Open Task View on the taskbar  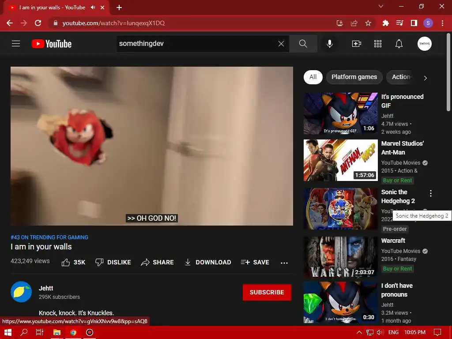pyautogui.click(x=40, y=332)
